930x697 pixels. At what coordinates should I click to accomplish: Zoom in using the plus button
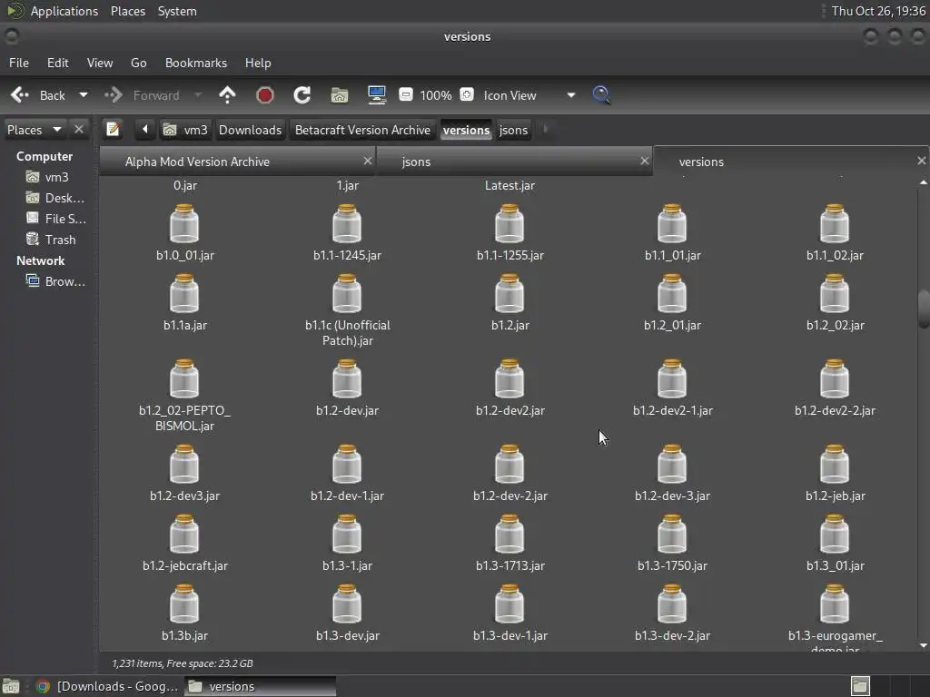[x=467, y=94]
